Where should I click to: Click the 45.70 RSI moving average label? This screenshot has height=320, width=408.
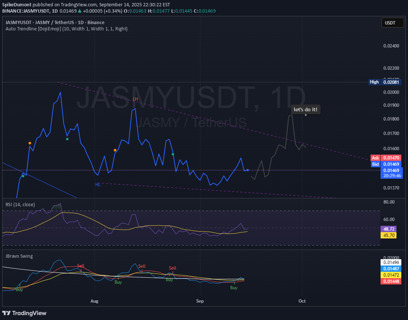[388, 235]
